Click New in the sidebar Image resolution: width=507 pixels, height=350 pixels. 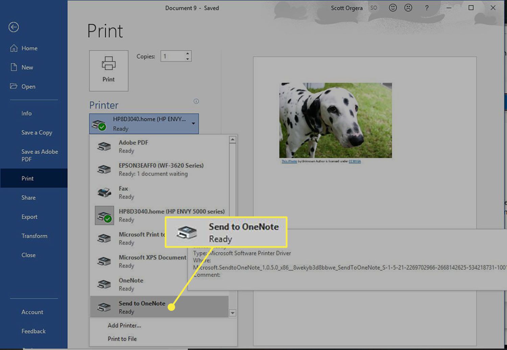click(27, 67)
